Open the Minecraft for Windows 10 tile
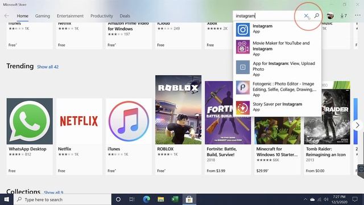This screenshot has height=205, width=364. point(278,130)
